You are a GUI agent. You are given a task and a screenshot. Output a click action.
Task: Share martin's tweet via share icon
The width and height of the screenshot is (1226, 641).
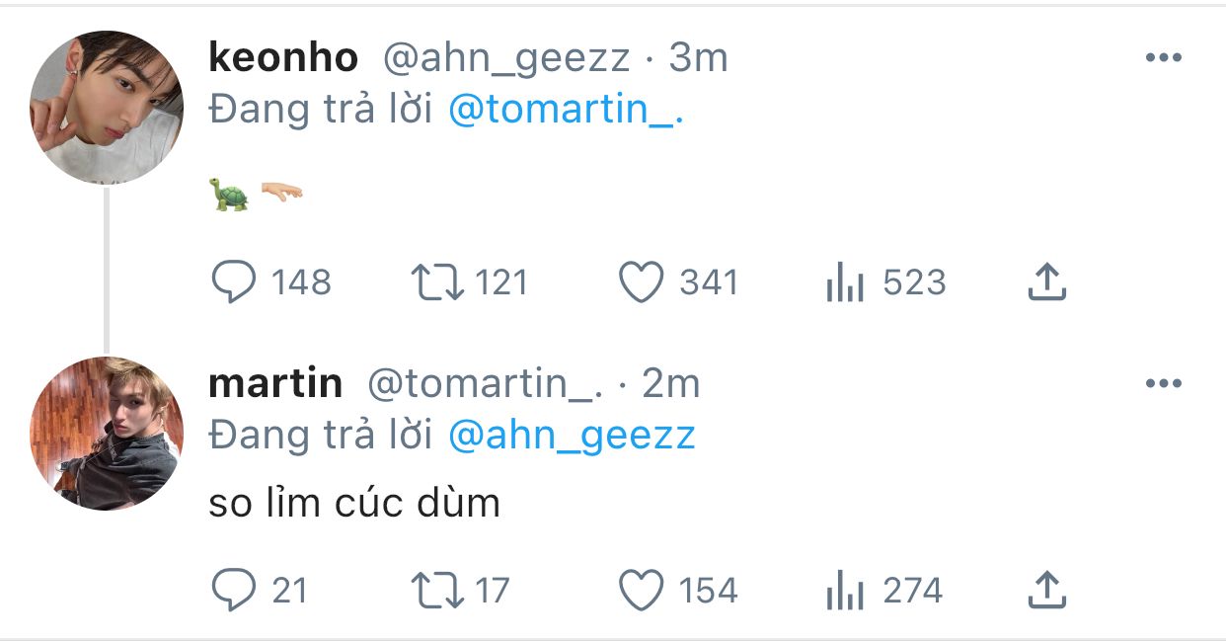(1047, 590)
